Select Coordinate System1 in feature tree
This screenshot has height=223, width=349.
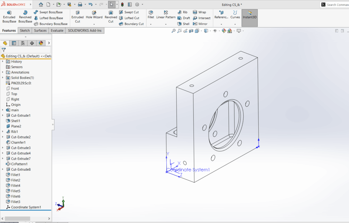click(26, 207)
